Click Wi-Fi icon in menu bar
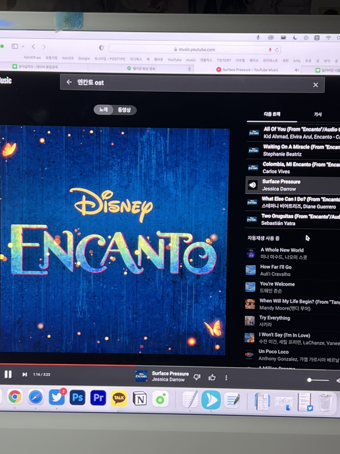The image size is (340, 454). 328,38
